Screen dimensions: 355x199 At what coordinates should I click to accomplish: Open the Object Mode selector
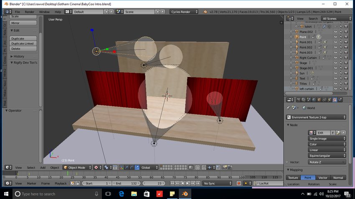pyautogui.click(x=77, y=167)
